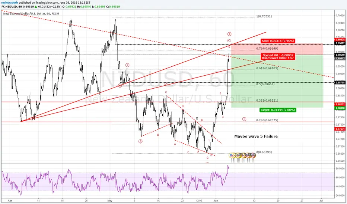The image size is (347, 204).
Task: Click the Jun label on the time axis
Action: (216, 201)
